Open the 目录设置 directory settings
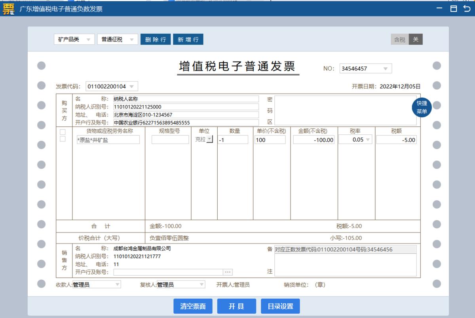The image size is (475, 318). click(x=280, y=306)
